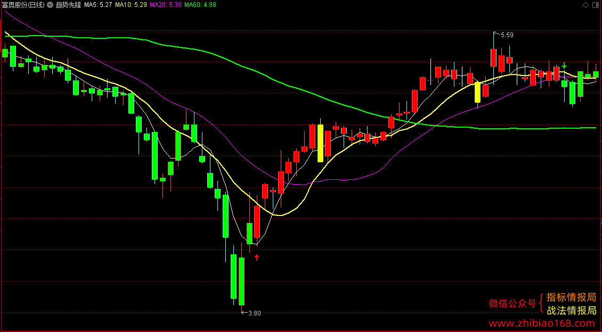Click the stock title 富奥股份(日线)

coord(23,5)
